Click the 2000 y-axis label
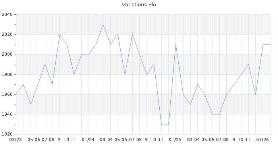 tap(7, 54)
